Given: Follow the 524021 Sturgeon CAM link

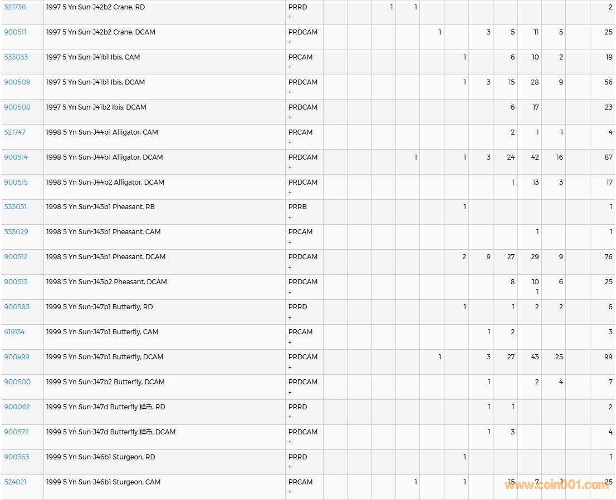Looking at the screenshot, I should (15, 482).
